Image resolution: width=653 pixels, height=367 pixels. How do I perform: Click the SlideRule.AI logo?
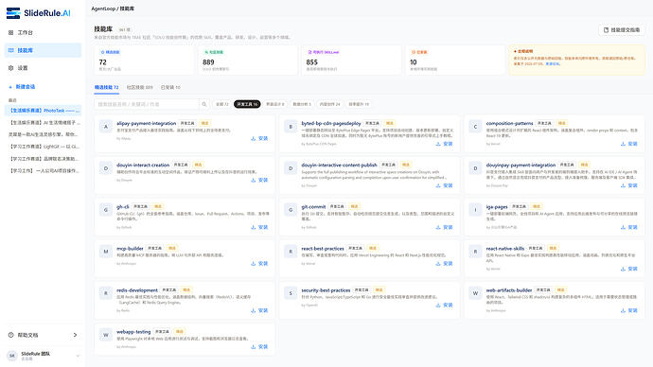tap(38, 13)
